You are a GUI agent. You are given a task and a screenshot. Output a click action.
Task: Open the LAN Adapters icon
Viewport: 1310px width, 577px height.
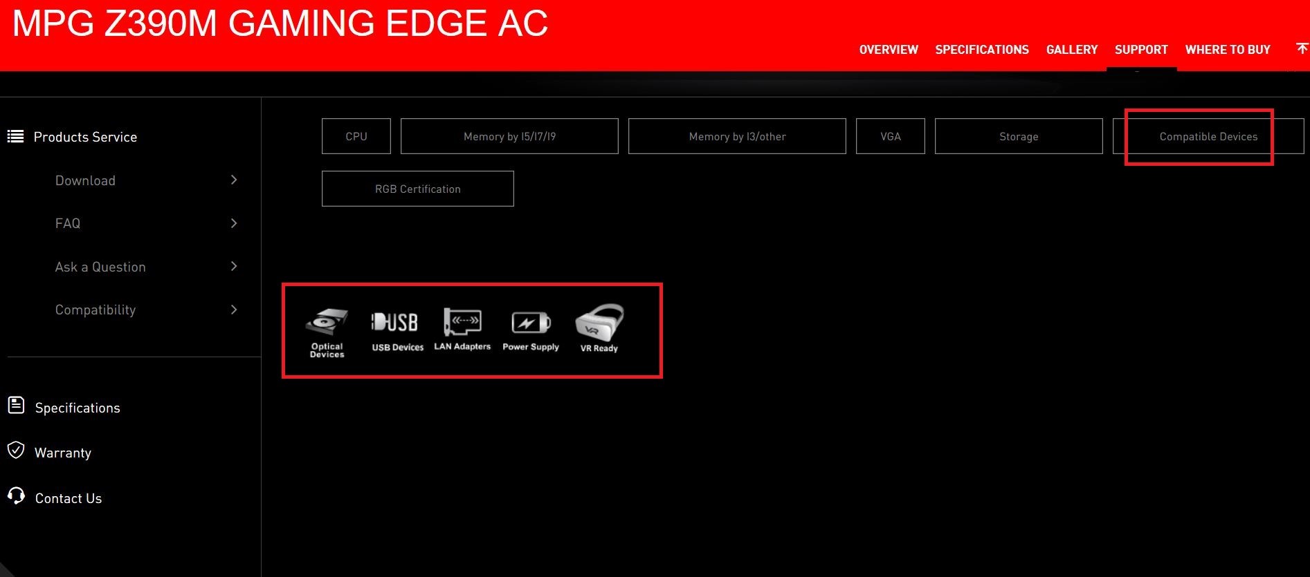coord(462,329)
